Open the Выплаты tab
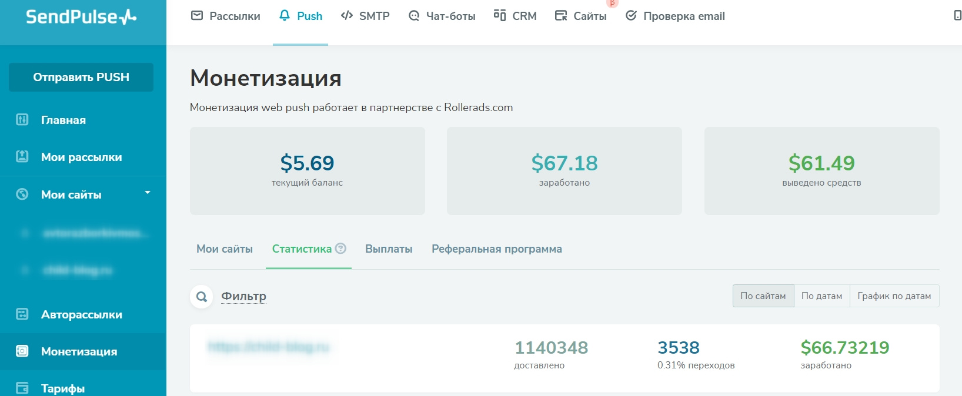This screenshot has height=396, width=962. click(x=389, y=249)
